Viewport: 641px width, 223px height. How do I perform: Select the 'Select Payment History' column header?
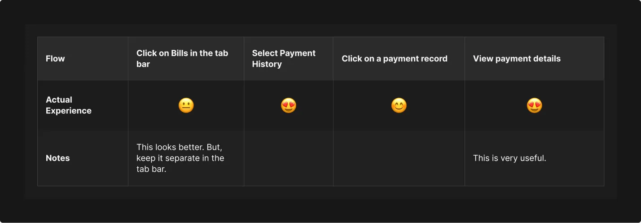pos(284,59)
